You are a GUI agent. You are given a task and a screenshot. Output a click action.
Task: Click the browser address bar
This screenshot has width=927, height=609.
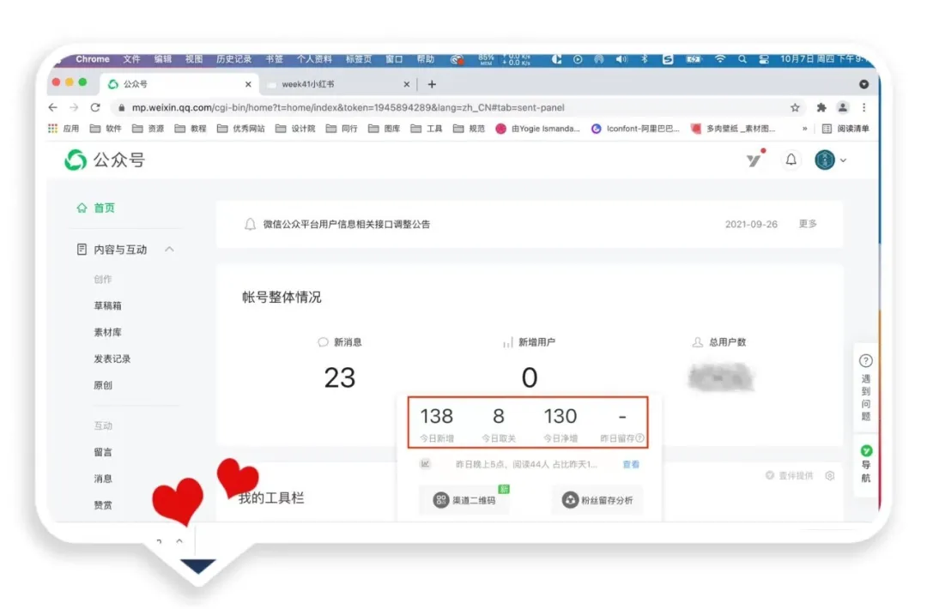(x=386, y=109)
